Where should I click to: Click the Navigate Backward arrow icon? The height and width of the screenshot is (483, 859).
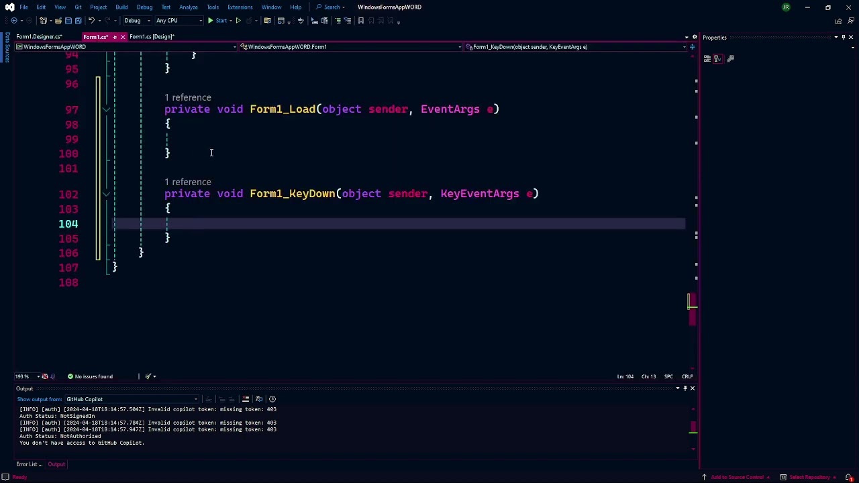14,21
